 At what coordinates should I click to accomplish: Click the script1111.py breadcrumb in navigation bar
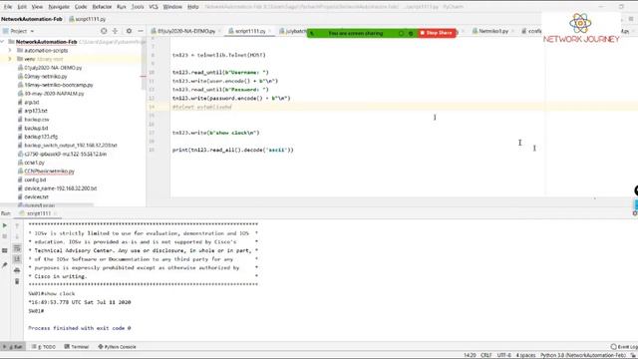87,19
